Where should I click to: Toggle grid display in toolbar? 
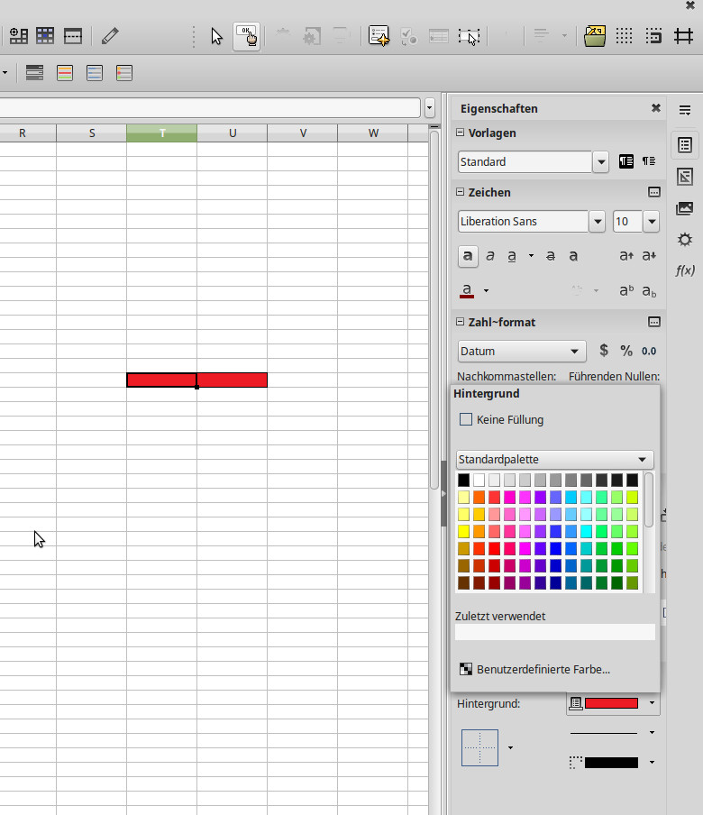(624, 36)
